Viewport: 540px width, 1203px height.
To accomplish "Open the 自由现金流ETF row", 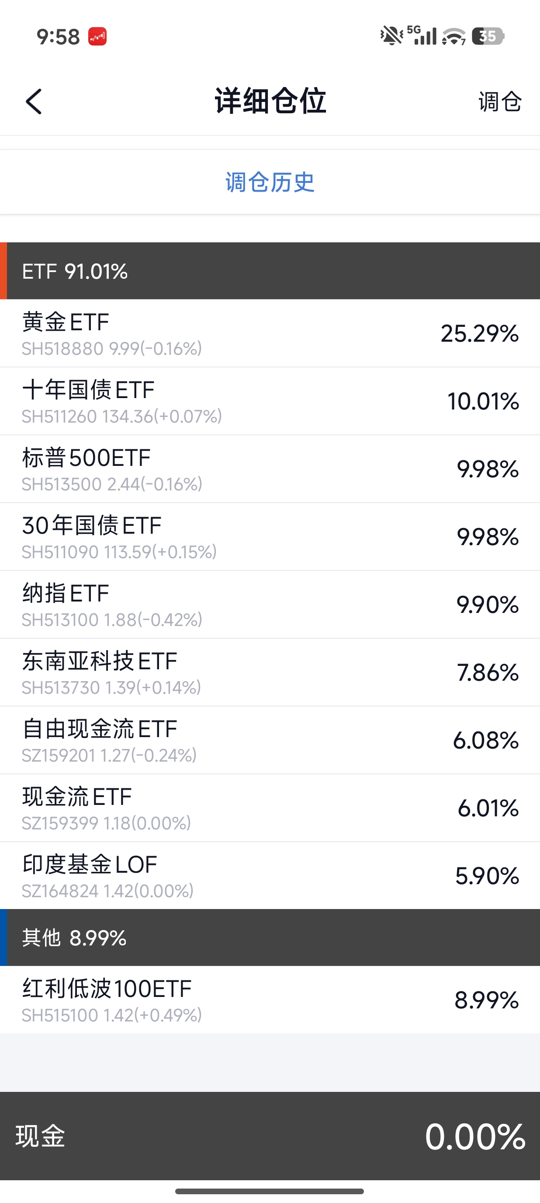I will click(x=270, y=740).
